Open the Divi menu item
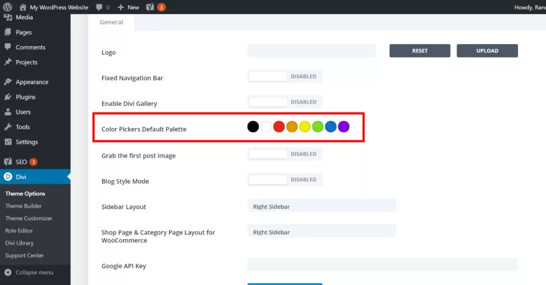This screenshot has height=285, width=546. click(35, 177)
